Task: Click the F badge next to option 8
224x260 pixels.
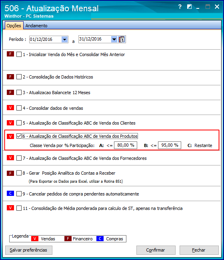Action: point(10,173)
